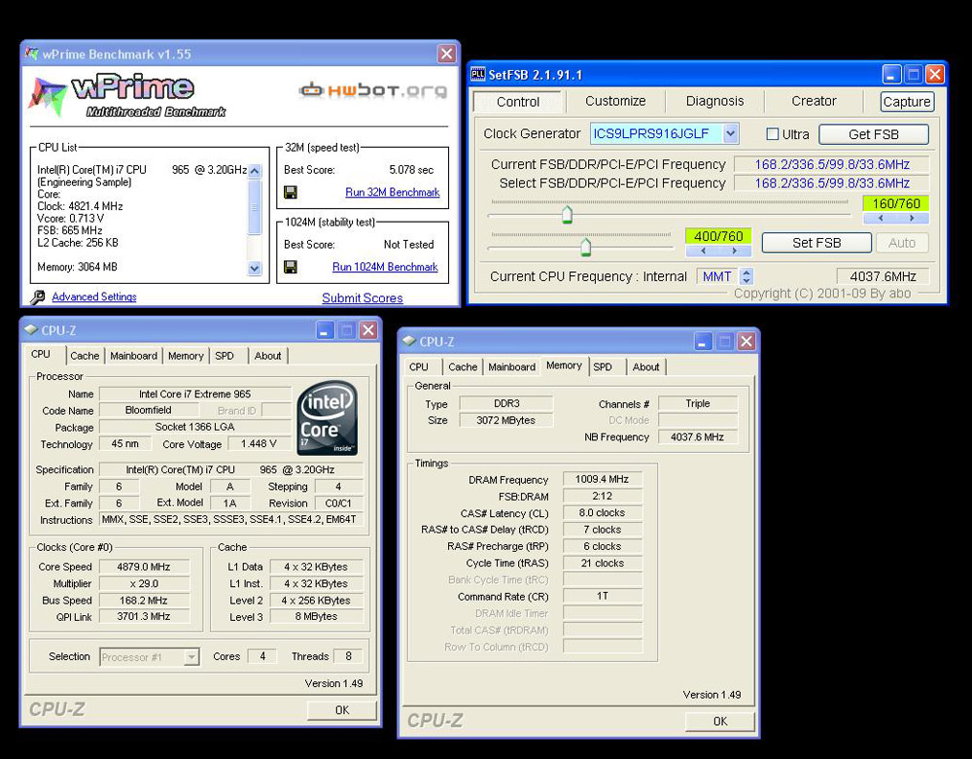The width and height of the screenshot is (972, 759).
Task: Click the Get FSB button
Action: point(874,134)
